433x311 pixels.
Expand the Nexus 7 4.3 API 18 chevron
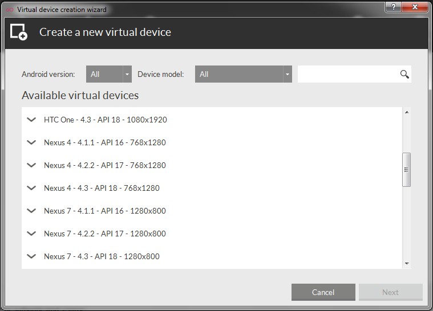click(x=31, y=256)
